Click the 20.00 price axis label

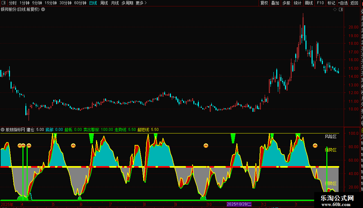(353, 27)
